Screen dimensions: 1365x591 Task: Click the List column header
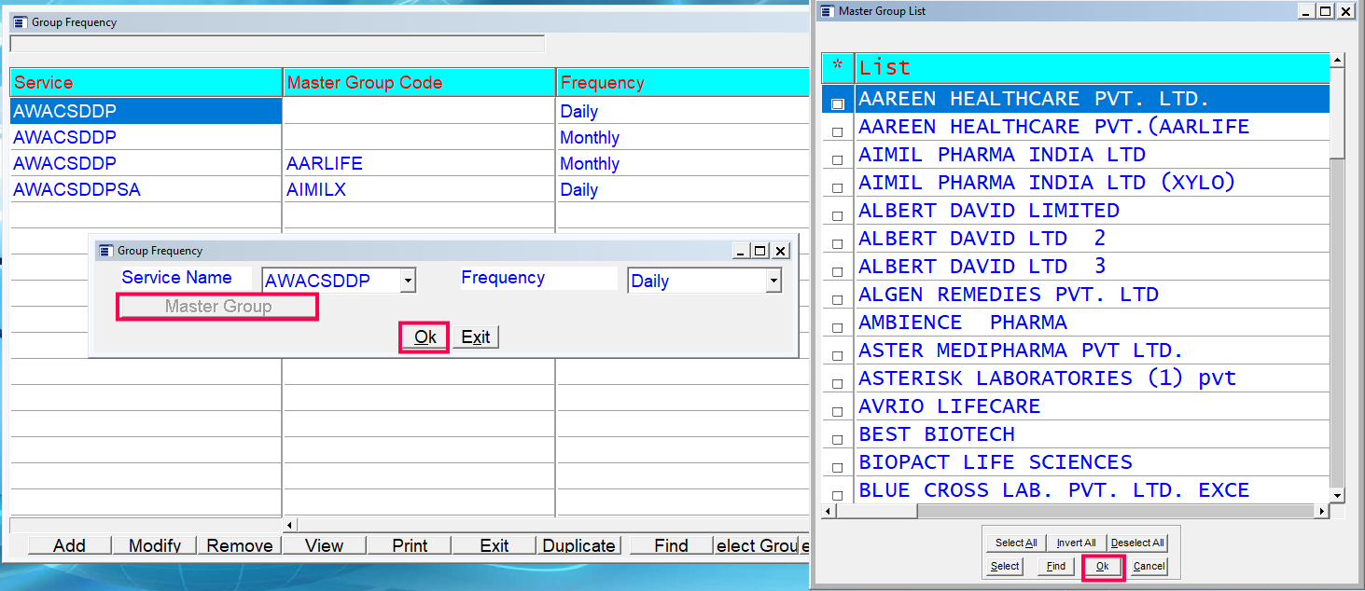tap(1092, 67)
